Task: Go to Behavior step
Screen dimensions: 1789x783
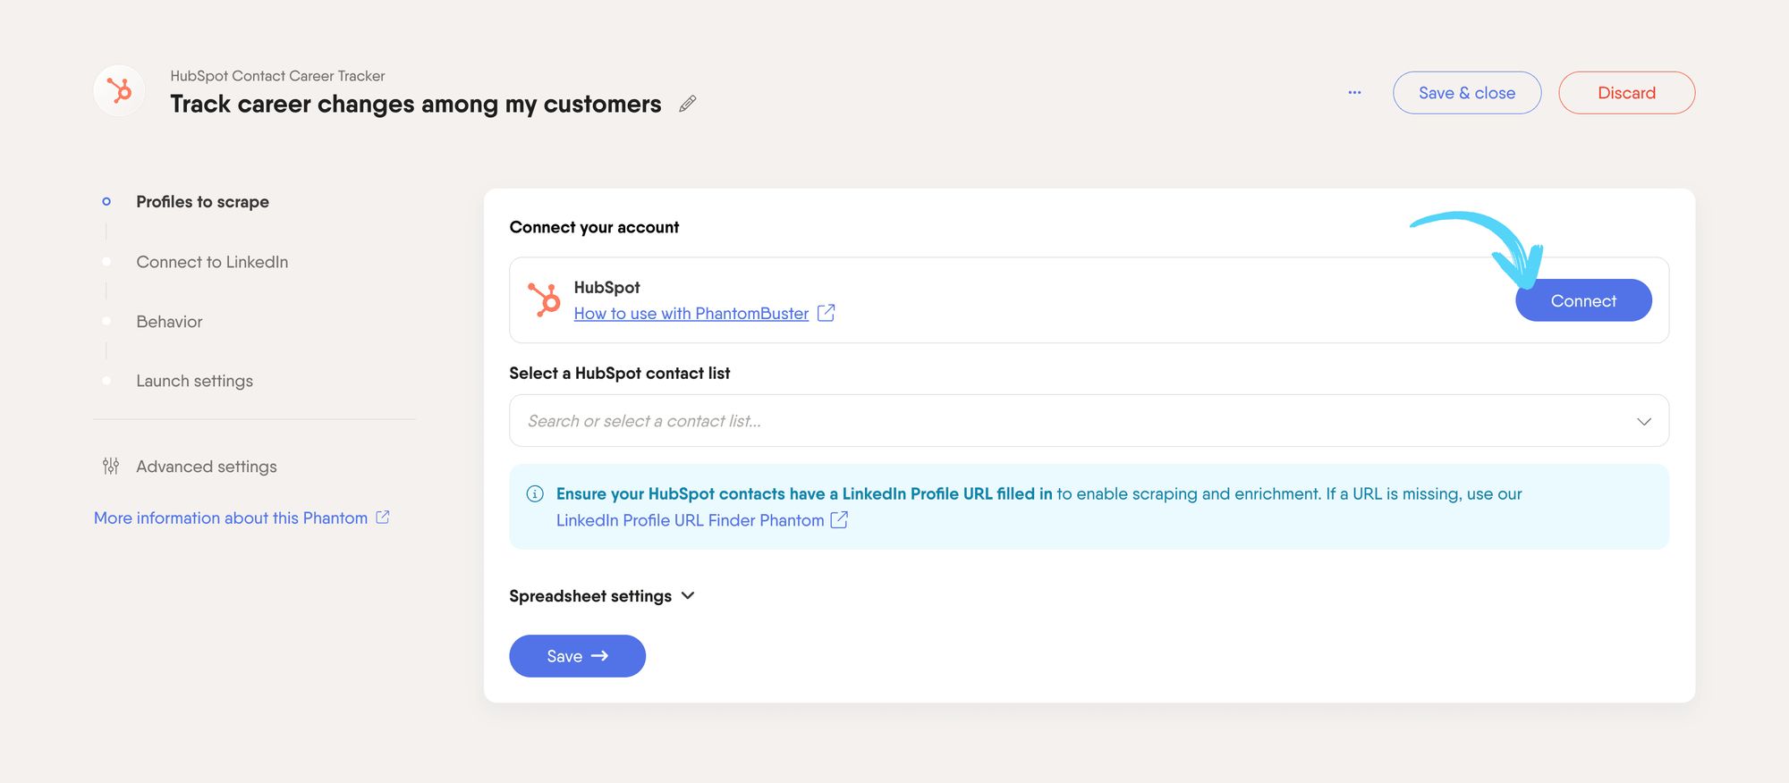Action: [169, 322]
